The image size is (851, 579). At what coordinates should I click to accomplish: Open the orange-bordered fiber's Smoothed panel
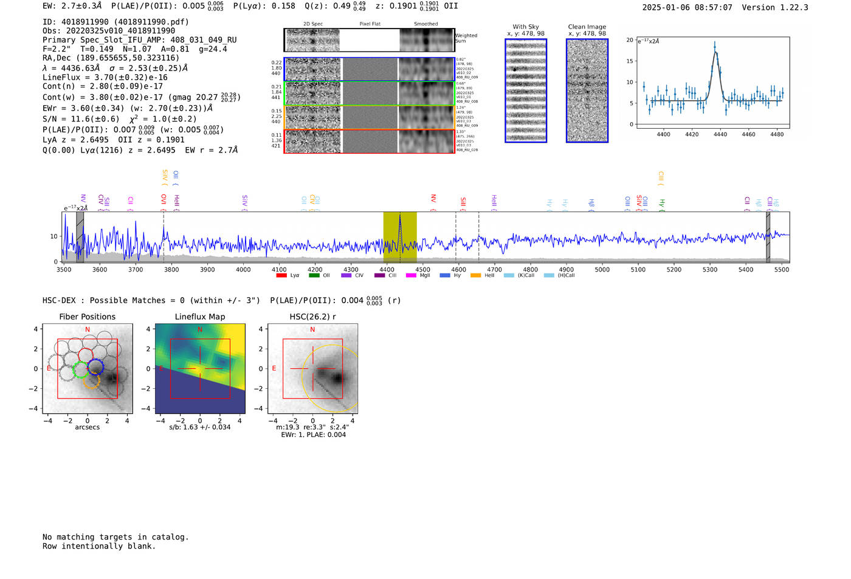pyautogui.click(x=426, y=117)
